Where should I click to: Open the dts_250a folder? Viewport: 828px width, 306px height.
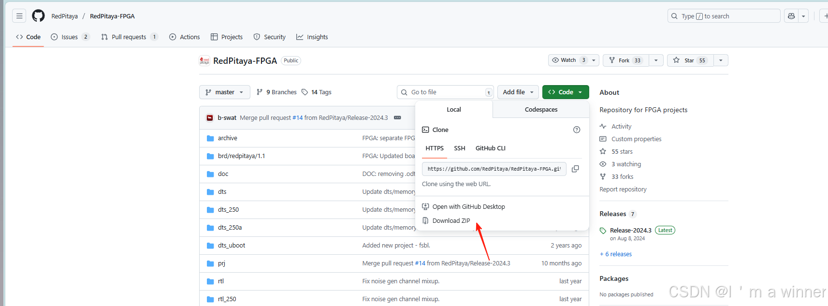[x=230, y=228]
